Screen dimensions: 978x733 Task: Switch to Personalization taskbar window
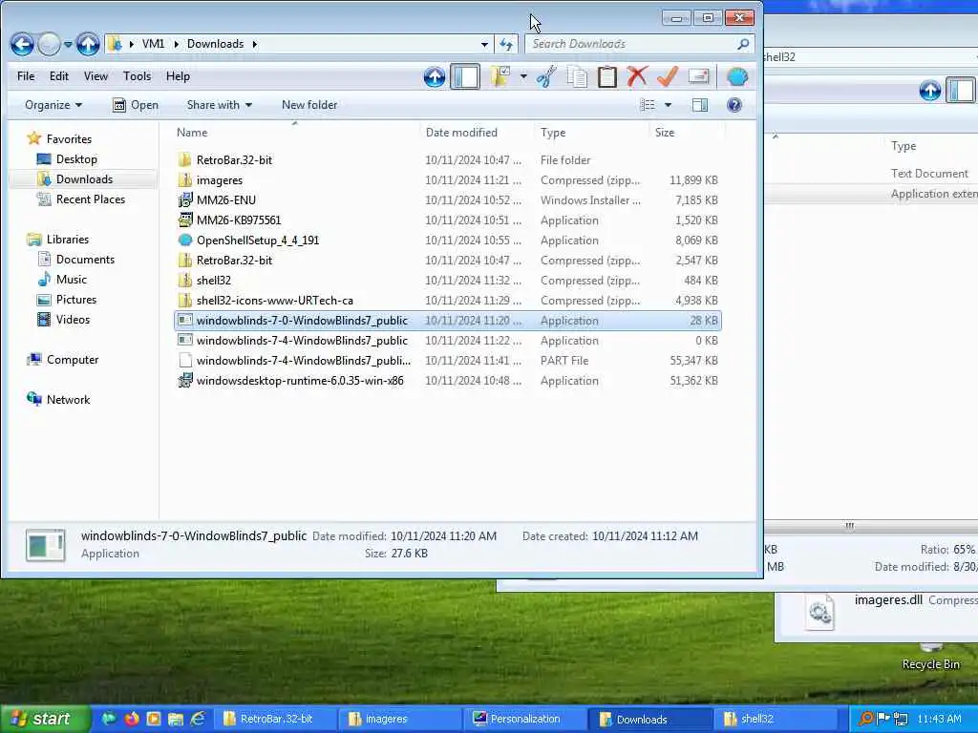tap(525, 719)
